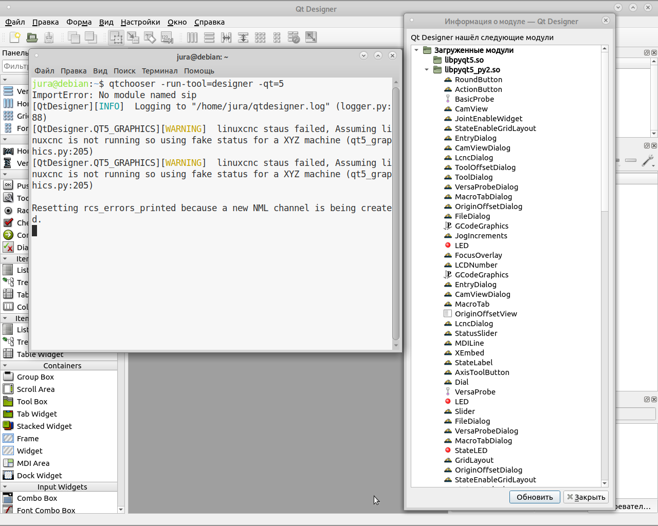Click the Save form toolbar icon
The image size is (658, 526).
coord(49,37)
